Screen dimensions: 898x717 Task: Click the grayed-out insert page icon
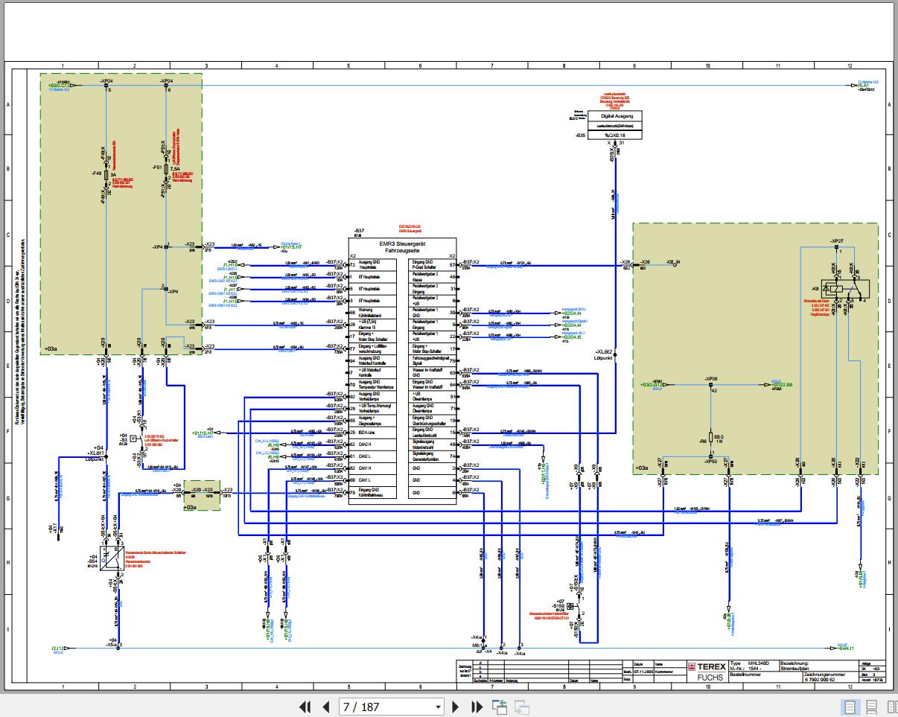coord(520,707)
